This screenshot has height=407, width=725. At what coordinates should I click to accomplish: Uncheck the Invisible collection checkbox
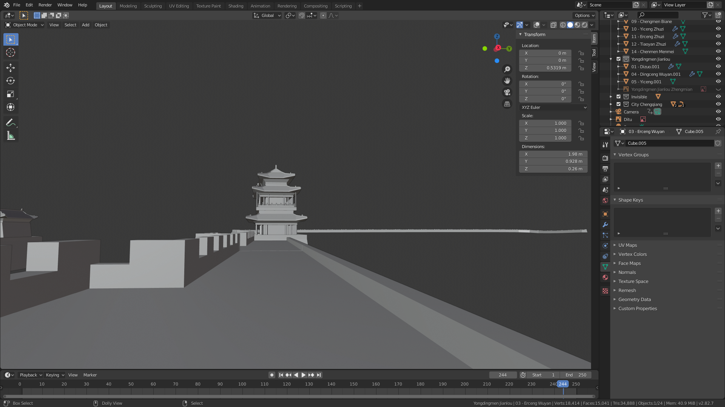click(x=619, y=97)
